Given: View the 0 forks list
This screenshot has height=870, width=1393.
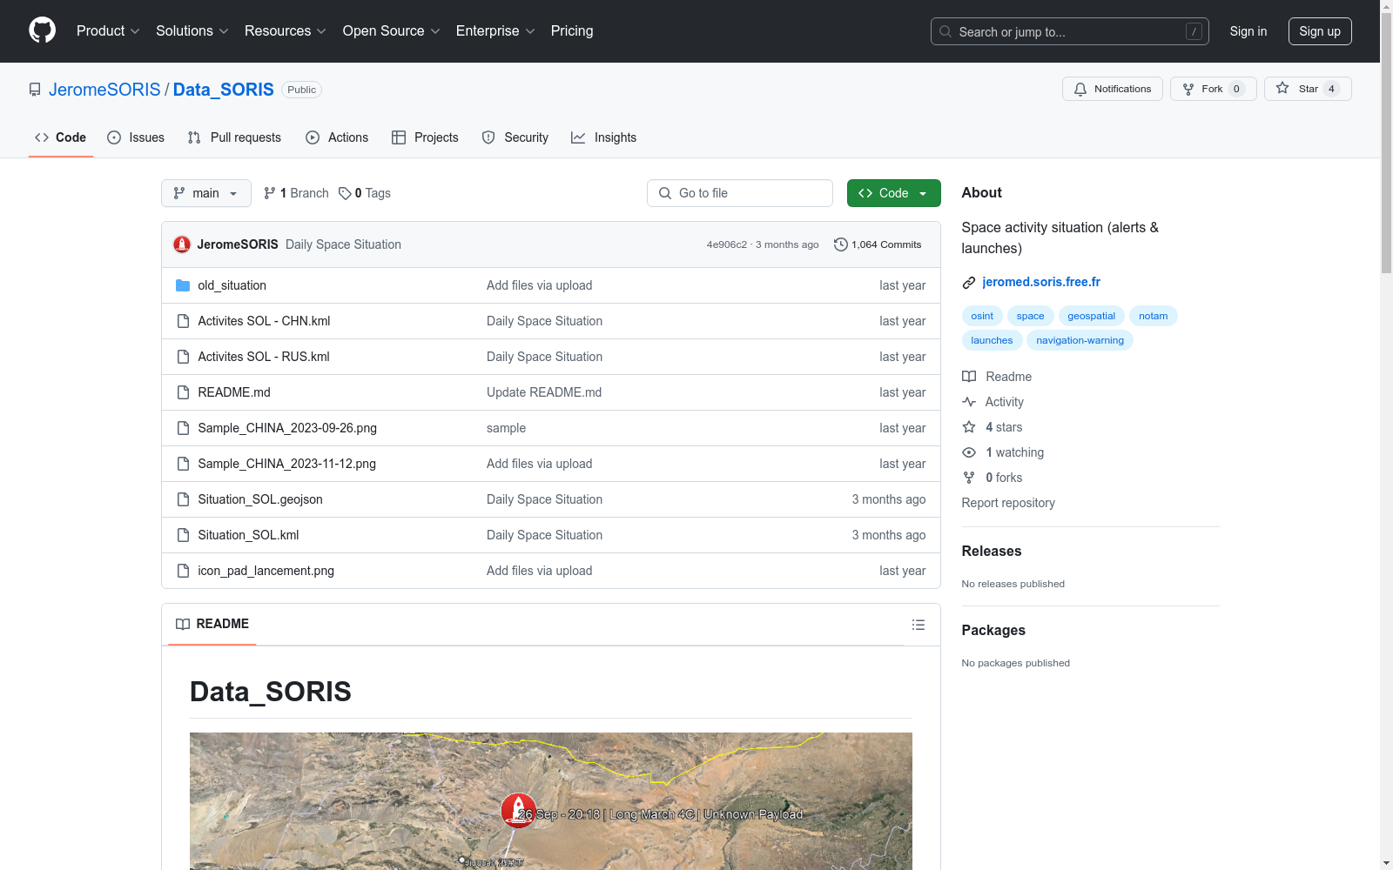Looking at the screenshot, I should click(x=993, y=478).
